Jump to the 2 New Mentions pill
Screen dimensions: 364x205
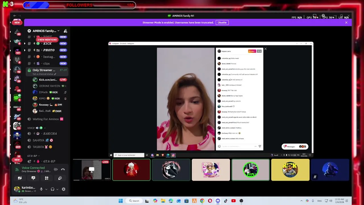pos(47,40)
